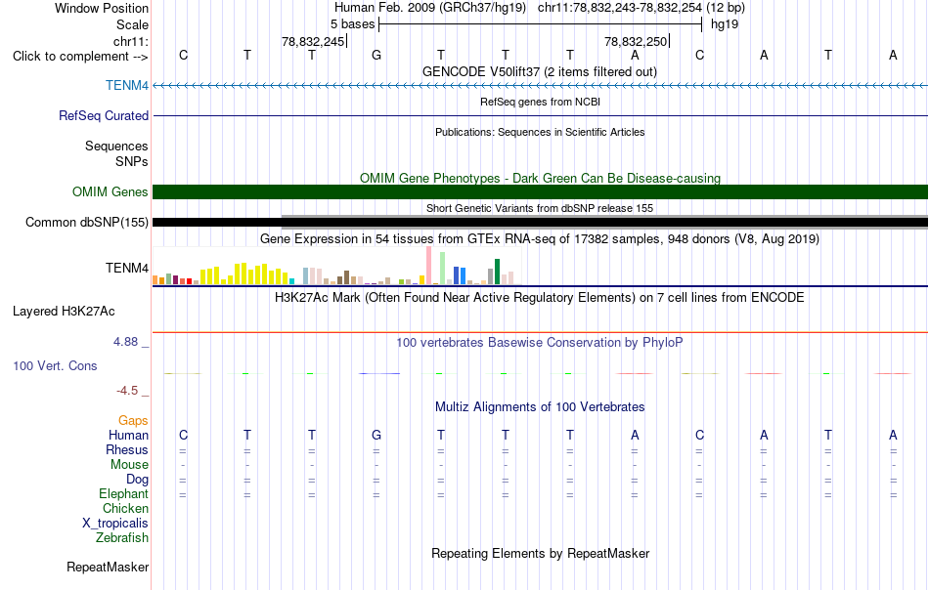Click the Zebrafish species label
This screenshot has width=929, height=590.
point(122,538)
